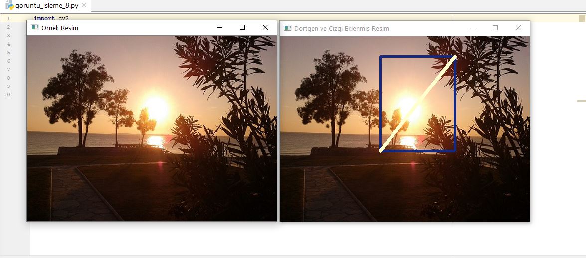586x258 pixels.
Task: Click the sunset photo in the Dortgen ve Cizgi window
Action: (x=405, y=129)
